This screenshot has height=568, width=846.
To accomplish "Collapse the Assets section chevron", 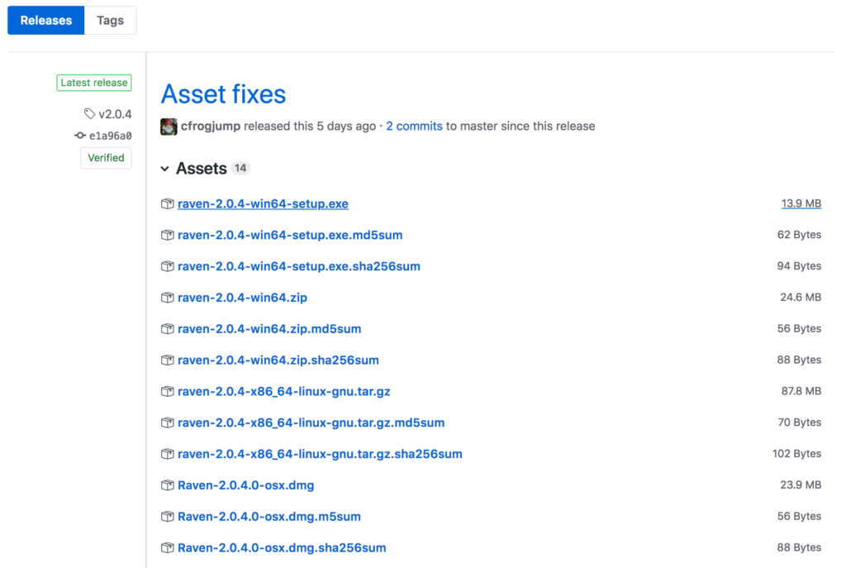I will click(x=164, y=169).
